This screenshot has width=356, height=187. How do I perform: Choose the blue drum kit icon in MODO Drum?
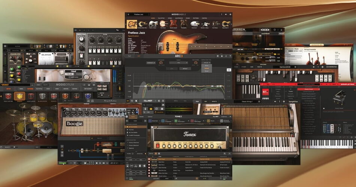coord(88,96)
